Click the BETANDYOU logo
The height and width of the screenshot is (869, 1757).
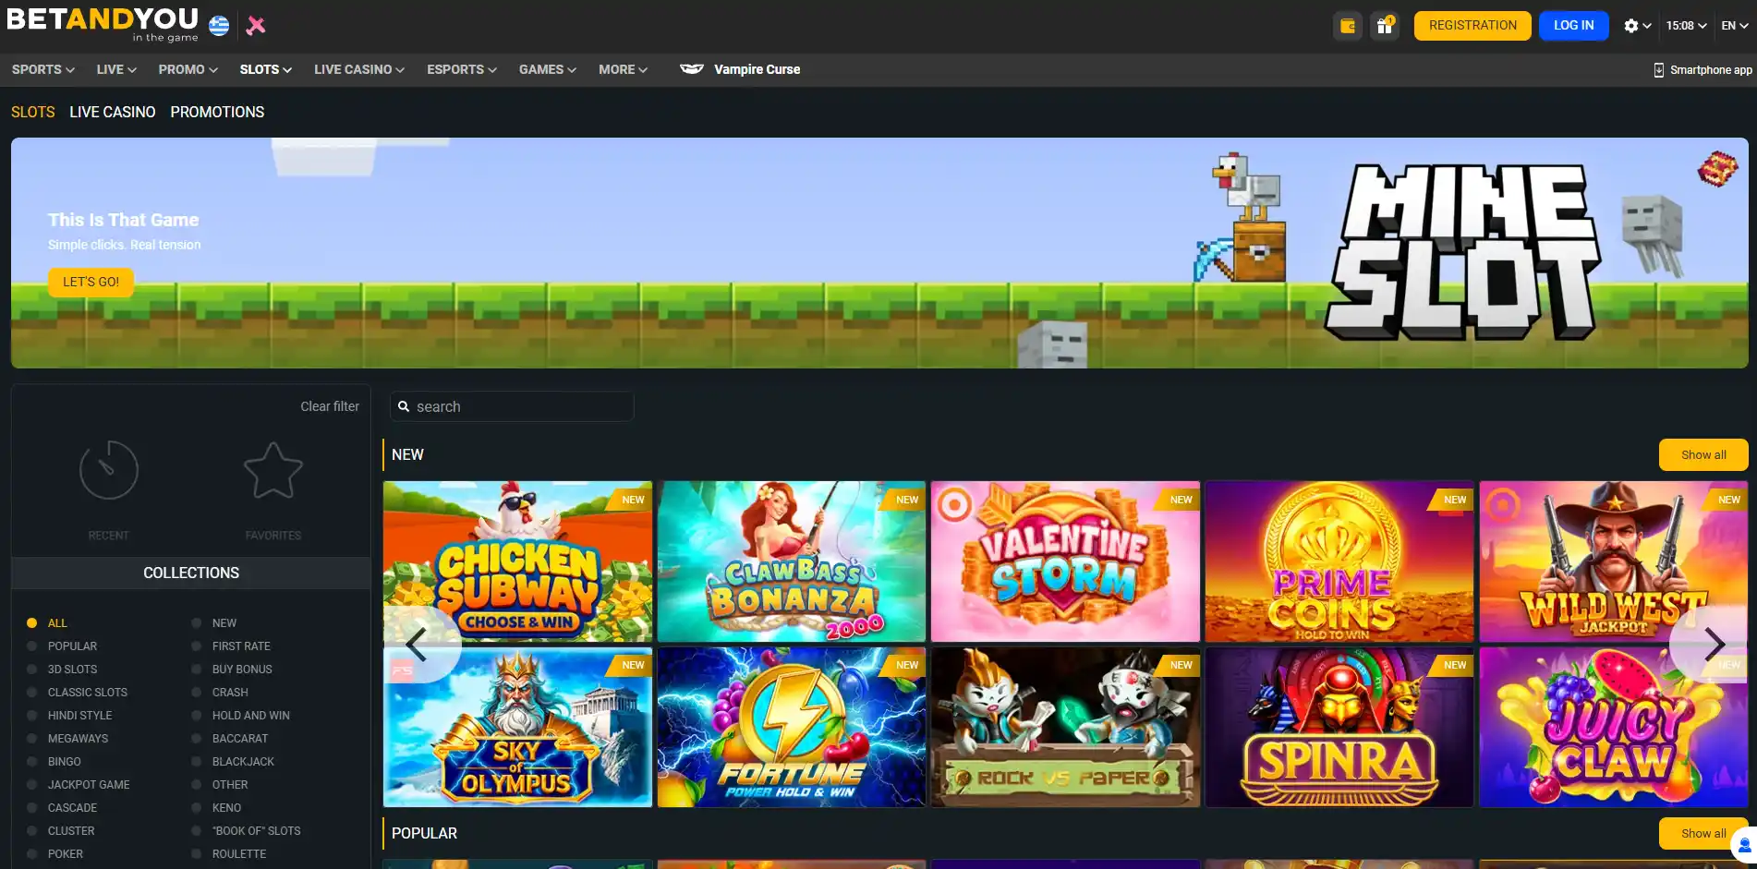tap(103, 24)
